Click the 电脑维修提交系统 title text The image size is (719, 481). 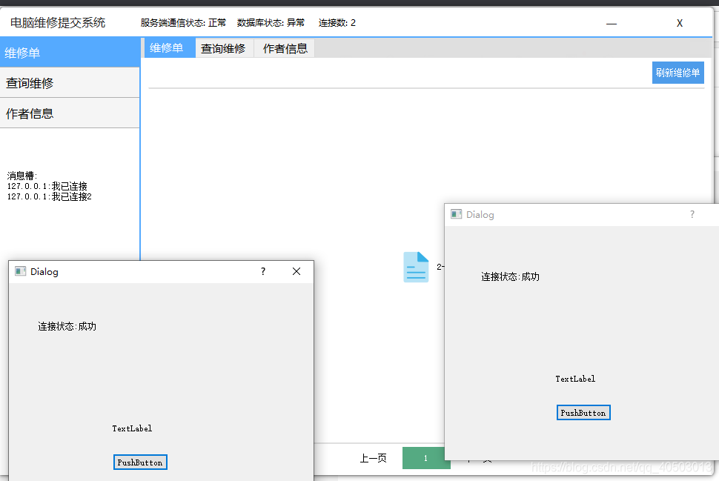pyautogui.click(x=58, y=22)
